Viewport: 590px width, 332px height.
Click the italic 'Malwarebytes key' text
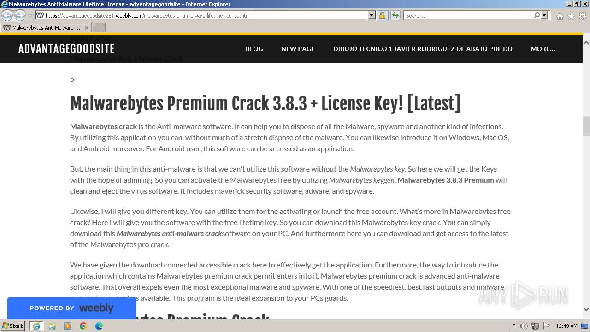(378, 169)
